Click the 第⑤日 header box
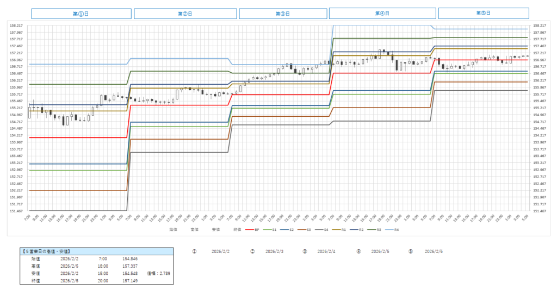Image resolution: width=557 pixels, height=290 pixels. (483, 13)
